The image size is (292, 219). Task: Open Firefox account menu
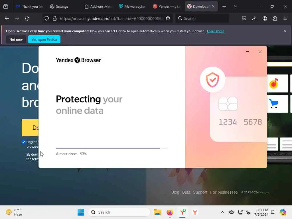(265, 19)
